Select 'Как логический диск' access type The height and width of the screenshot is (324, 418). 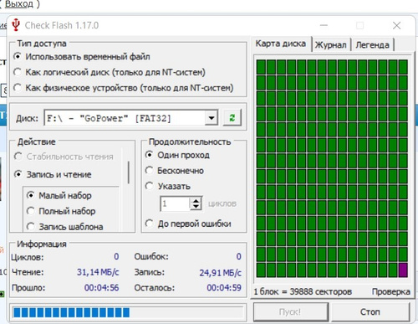pyautogui.click(x=110, y=72)
